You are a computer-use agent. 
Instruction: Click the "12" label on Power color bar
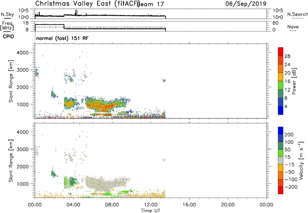287,90
